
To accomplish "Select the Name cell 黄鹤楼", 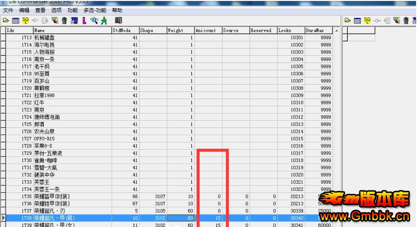I will [x=73, y=88].
